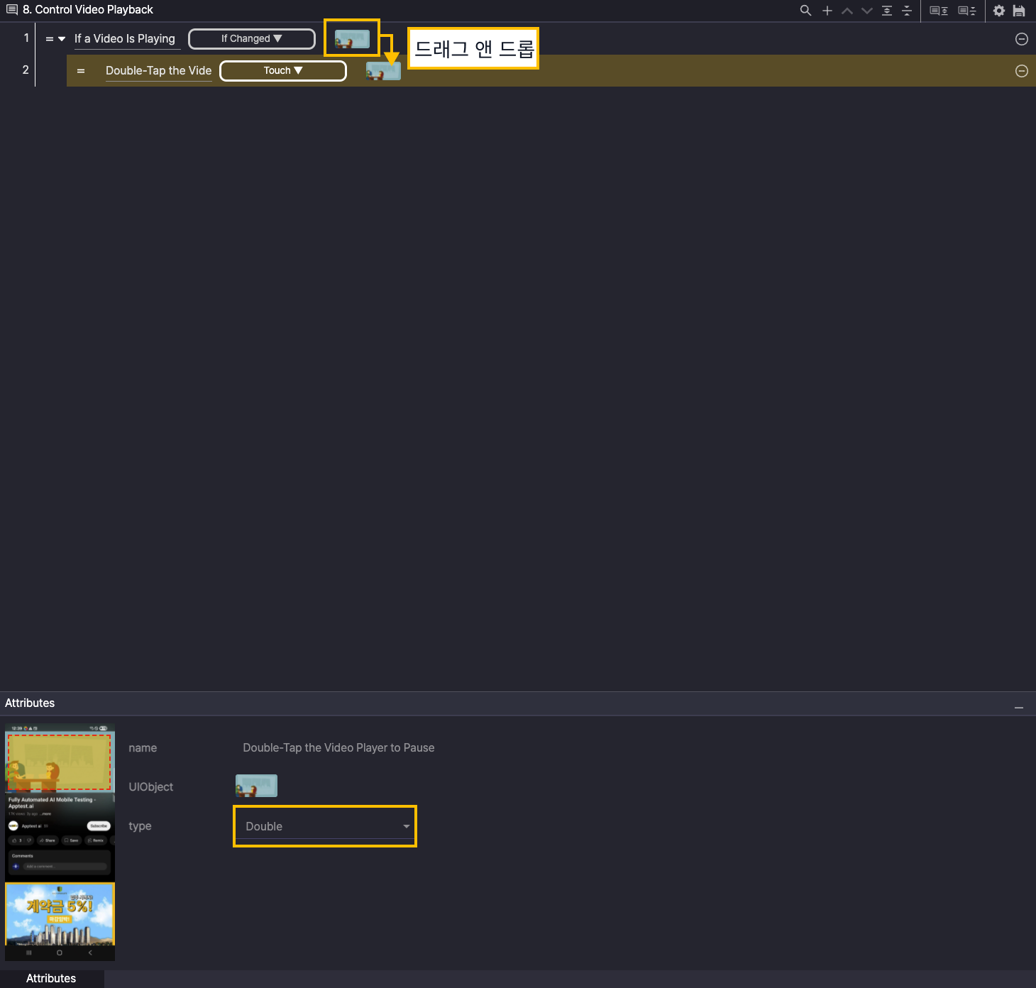Click the plus icon to add step
The width and height of the screenshot is (1036, 988).
coord(827,11)
